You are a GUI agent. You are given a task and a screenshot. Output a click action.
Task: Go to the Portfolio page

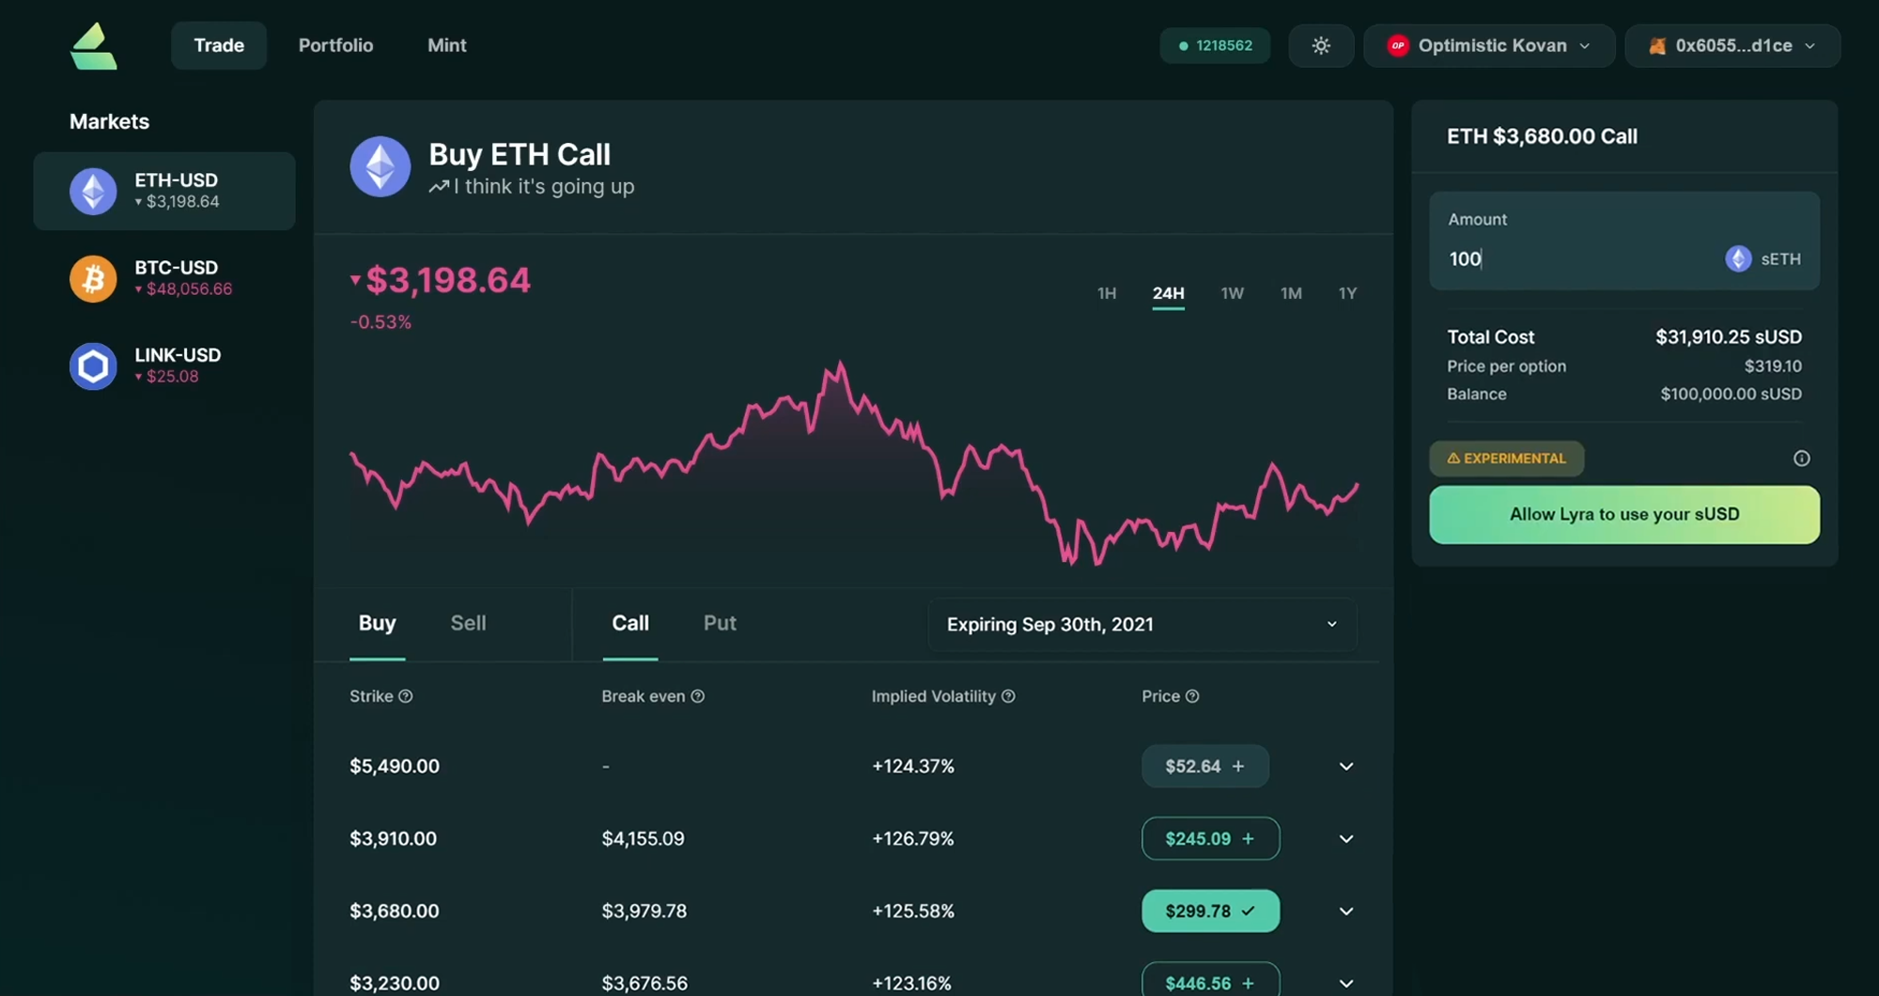335,45
